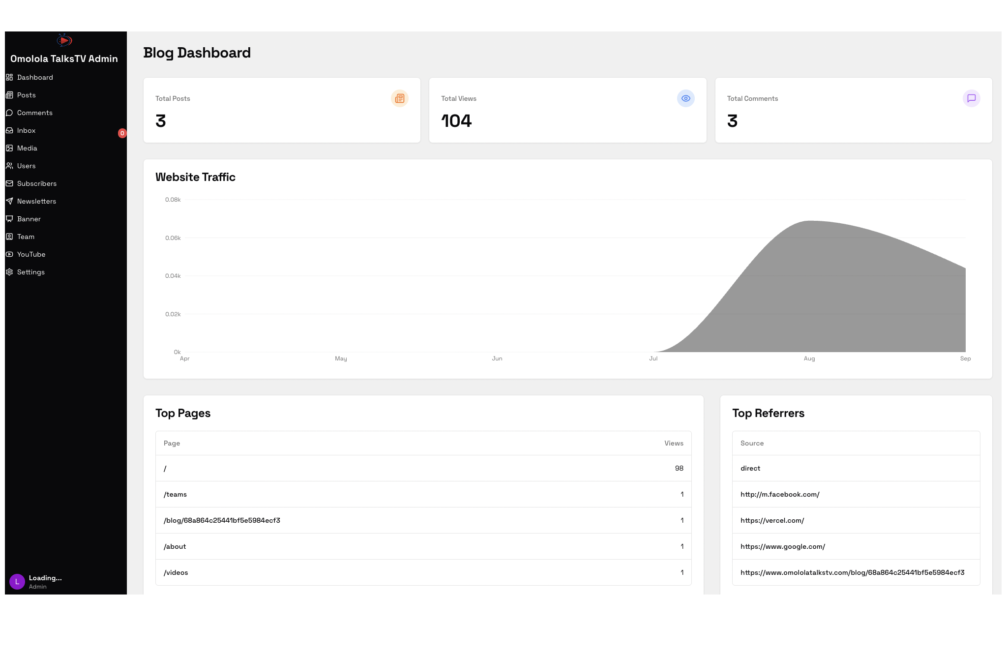Click the orange Total Posts card icon
Viewport: 1007px width, 654px height.
(399, 98)
